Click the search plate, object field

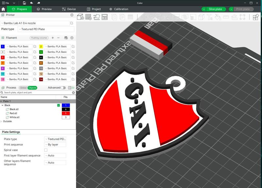click(x=38, y=93)
